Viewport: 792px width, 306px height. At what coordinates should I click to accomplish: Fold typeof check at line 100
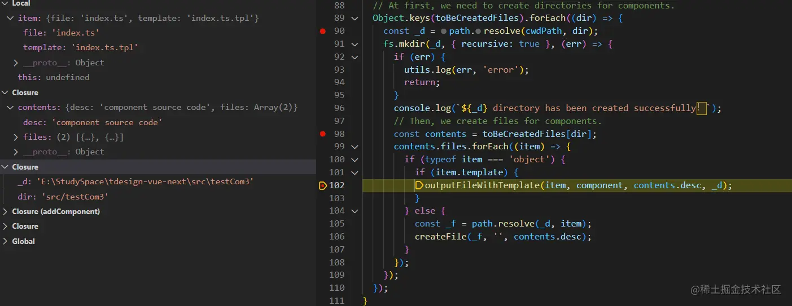tap(355, 159)
